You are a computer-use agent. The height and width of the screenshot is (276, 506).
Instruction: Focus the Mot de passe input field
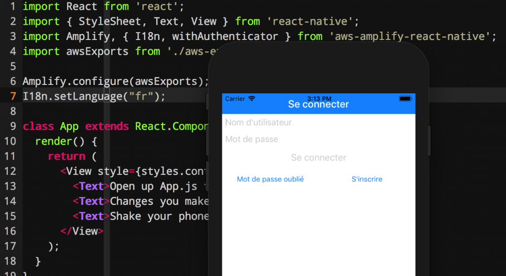(319, 139)
